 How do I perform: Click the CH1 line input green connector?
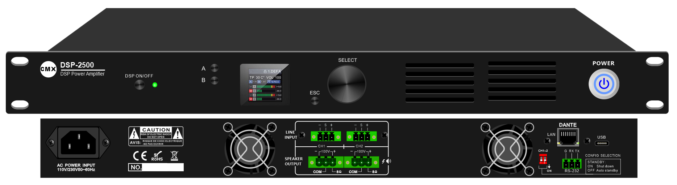326,137
